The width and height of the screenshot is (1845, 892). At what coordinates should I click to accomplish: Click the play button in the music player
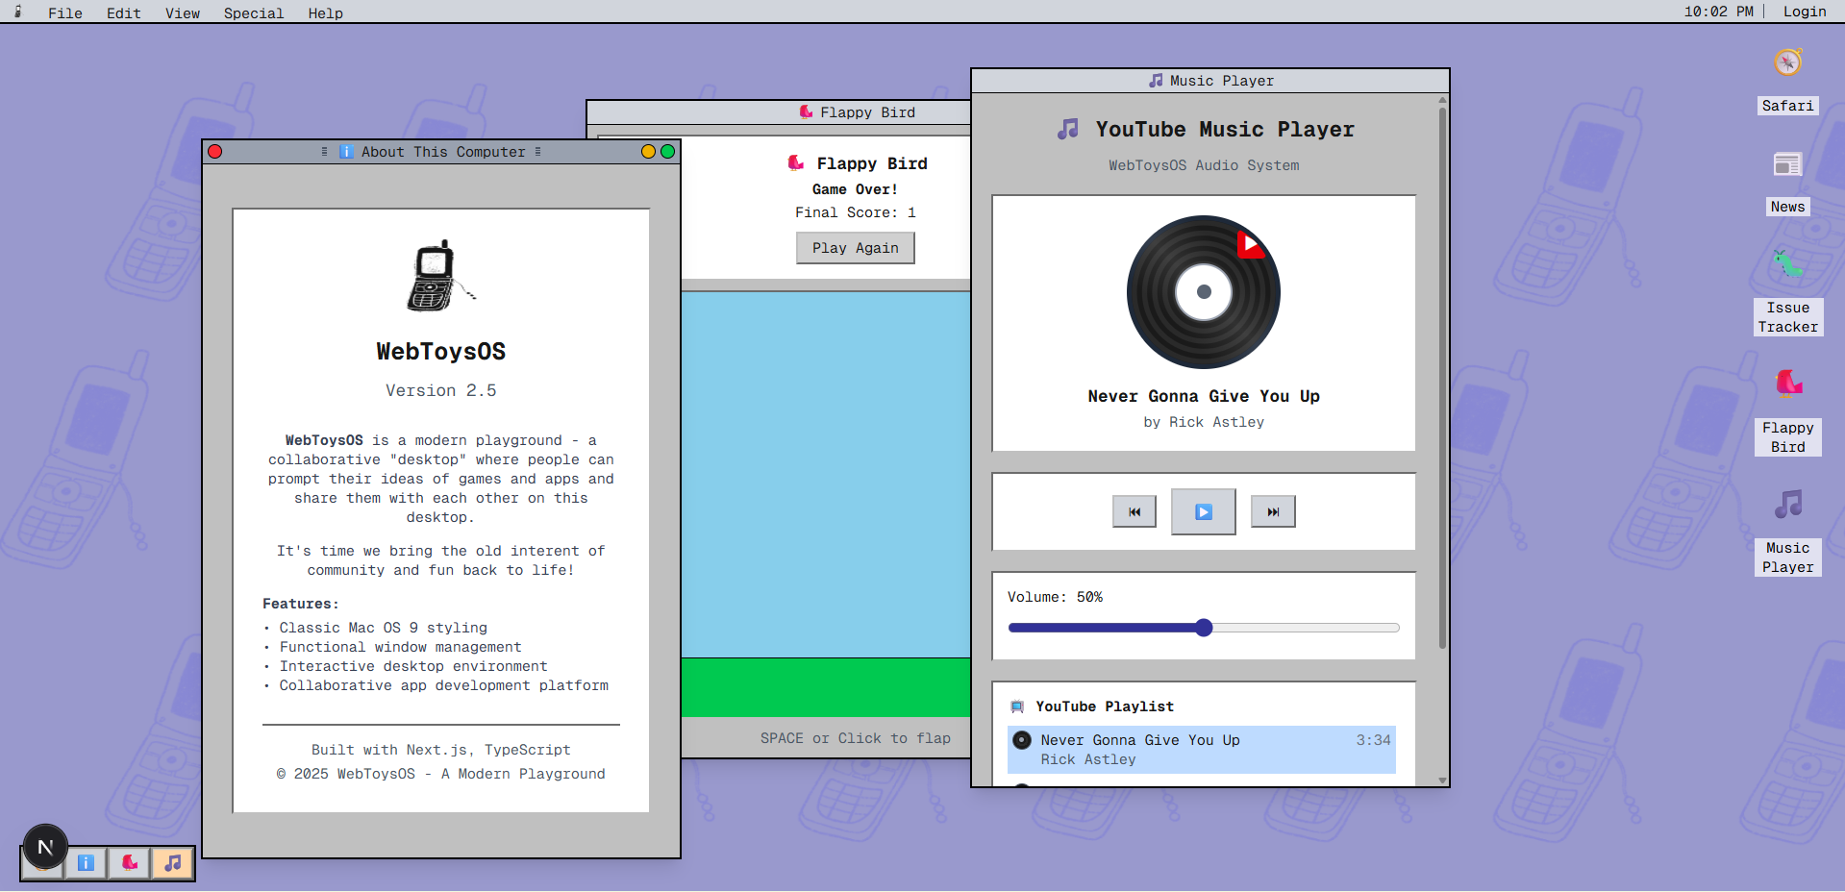point(1203,511)
